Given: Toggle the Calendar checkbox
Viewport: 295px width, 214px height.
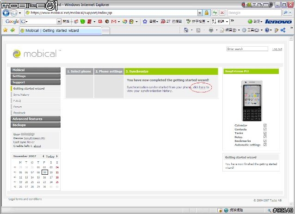Looking at the screenshot, I should click(x=265, y=125).
